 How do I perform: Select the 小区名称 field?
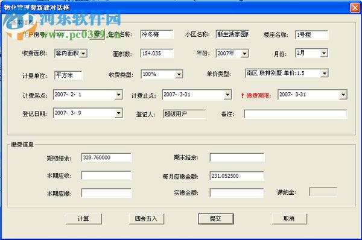(x=232, y=34)
